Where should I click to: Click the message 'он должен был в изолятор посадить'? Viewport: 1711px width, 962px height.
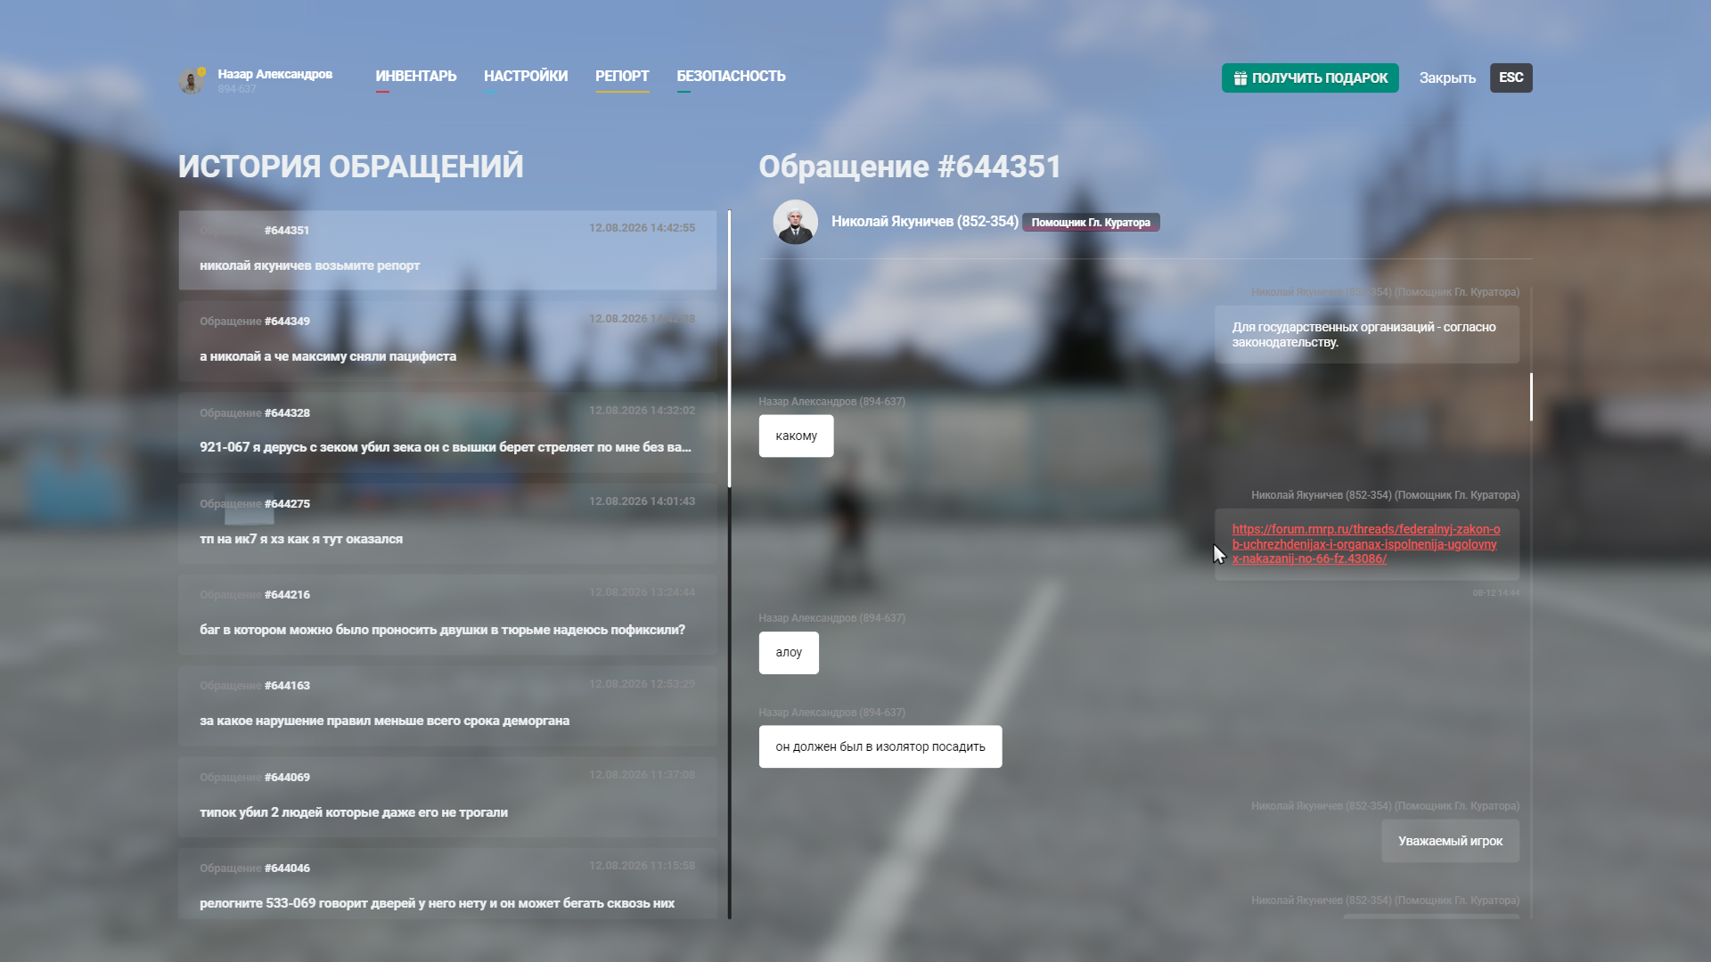880,746
